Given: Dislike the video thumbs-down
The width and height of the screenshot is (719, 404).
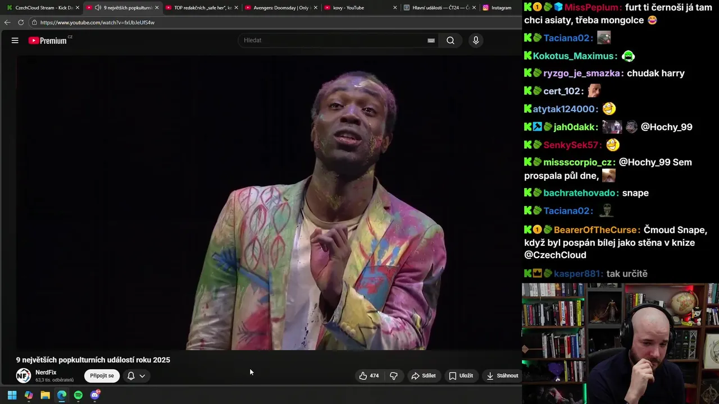Looking at the screenshot, I should tap(394, 375).
